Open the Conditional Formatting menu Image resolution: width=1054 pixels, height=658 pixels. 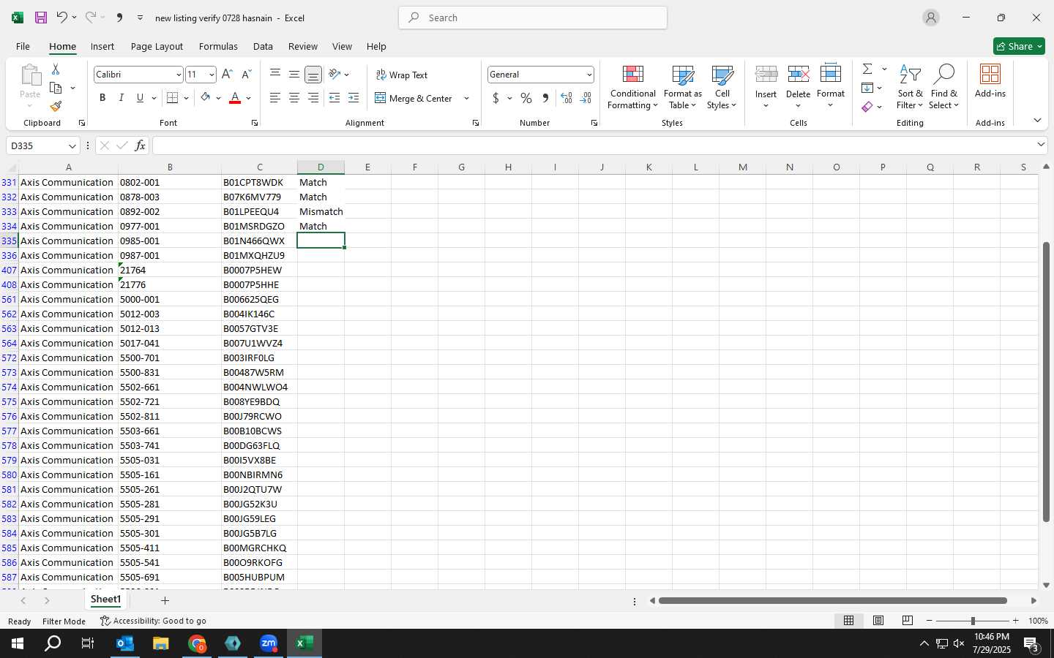click(633, 87)
